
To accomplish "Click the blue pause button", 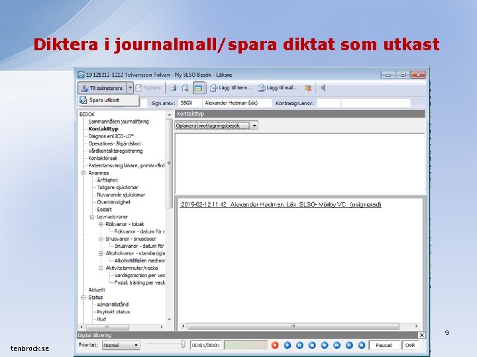I will click(x=299, y=345).
